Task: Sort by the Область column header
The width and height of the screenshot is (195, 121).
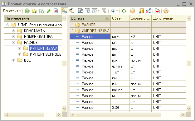Action: pyautogui.click(x=90, y=18)
